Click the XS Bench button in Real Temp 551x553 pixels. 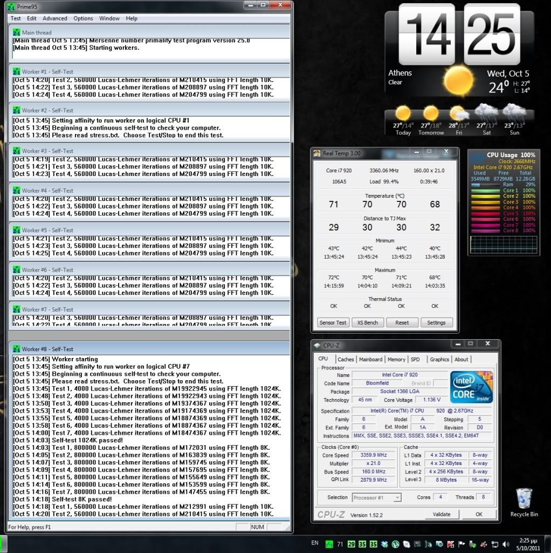pos(367,323)
